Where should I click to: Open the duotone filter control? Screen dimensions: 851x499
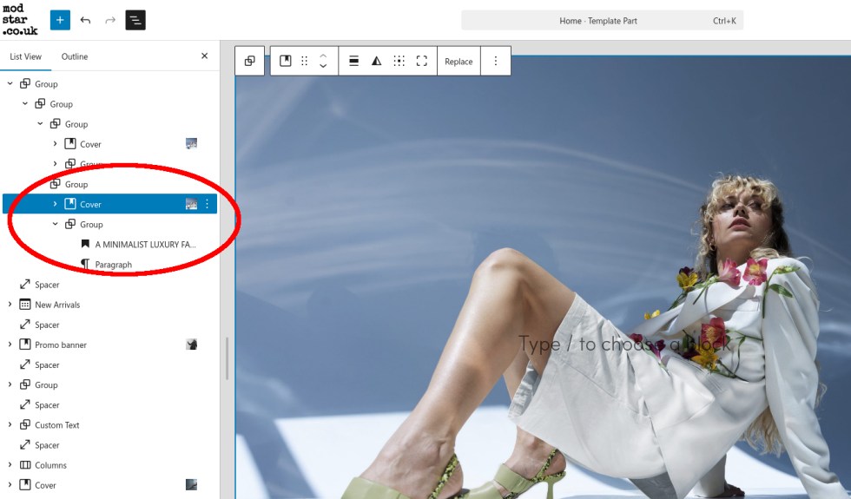(x=376, y=61)
